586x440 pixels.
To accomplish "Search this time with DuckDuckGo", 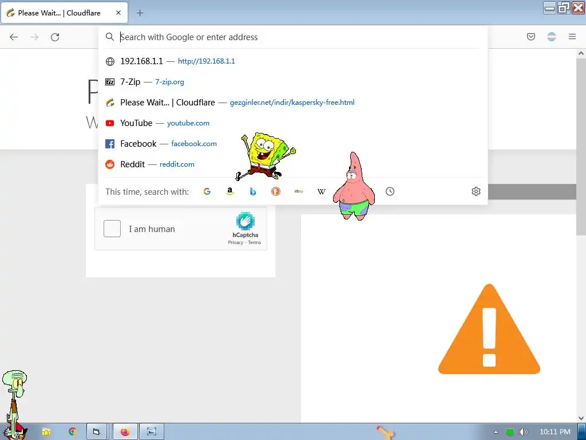I will tap(276, 191).
